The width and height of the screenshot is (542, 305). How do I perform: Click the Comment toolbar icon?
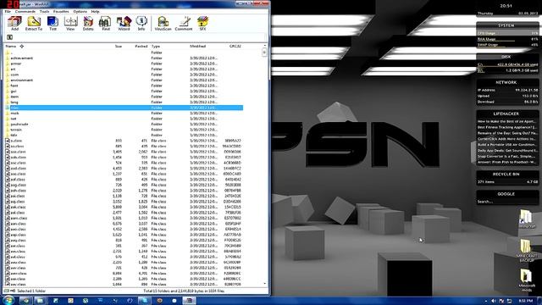tap(184, 24)
